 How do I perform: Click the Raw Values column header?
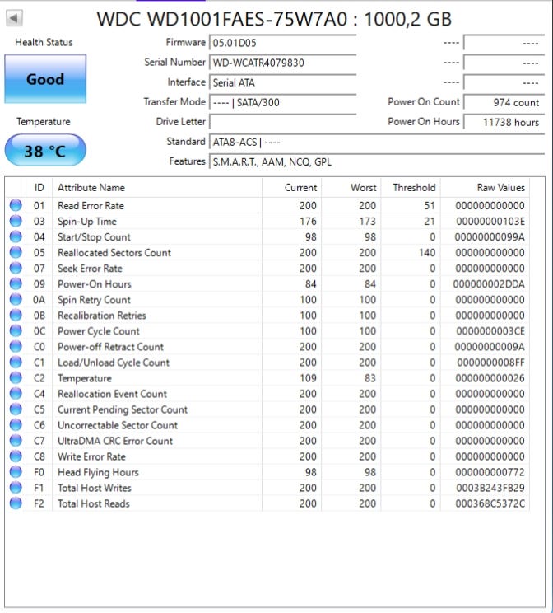click(500, 188)
